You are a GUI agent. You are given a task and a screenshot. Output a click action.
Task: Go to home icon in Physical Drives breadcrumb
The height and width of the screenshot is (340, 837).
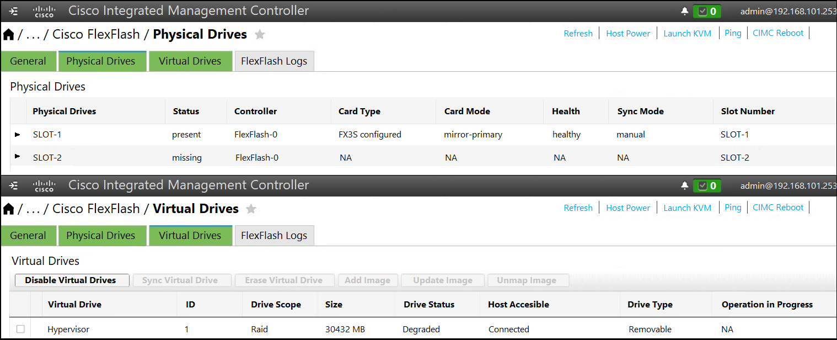[9, 34]
